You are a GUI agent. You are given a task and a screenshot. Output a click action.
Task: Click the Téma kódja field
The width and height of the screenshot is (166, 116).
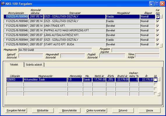[x=147, y=56]
